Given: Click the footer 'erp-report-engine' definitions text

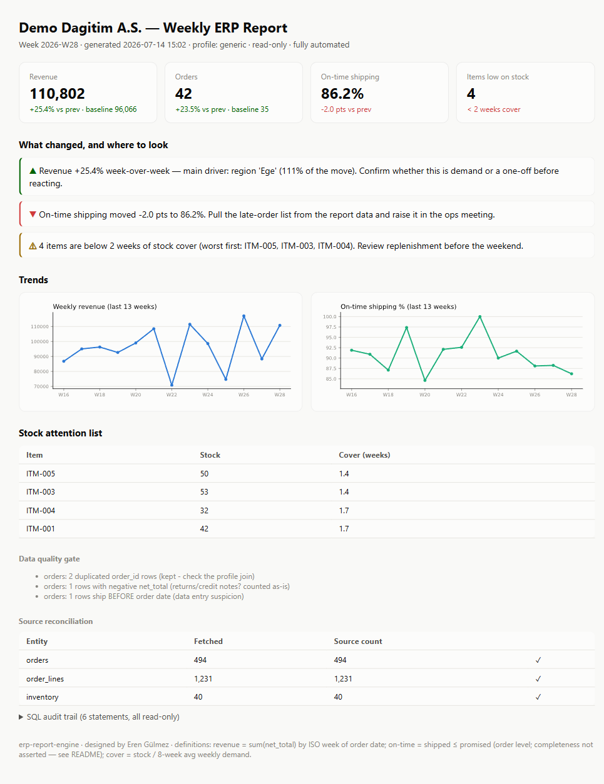Looking at the screenshot, I should (x=305, y=750).
